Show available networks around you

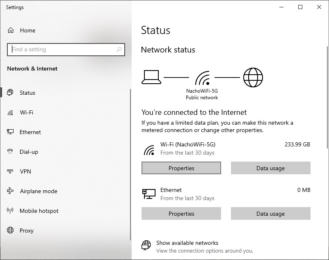point(187,243)
